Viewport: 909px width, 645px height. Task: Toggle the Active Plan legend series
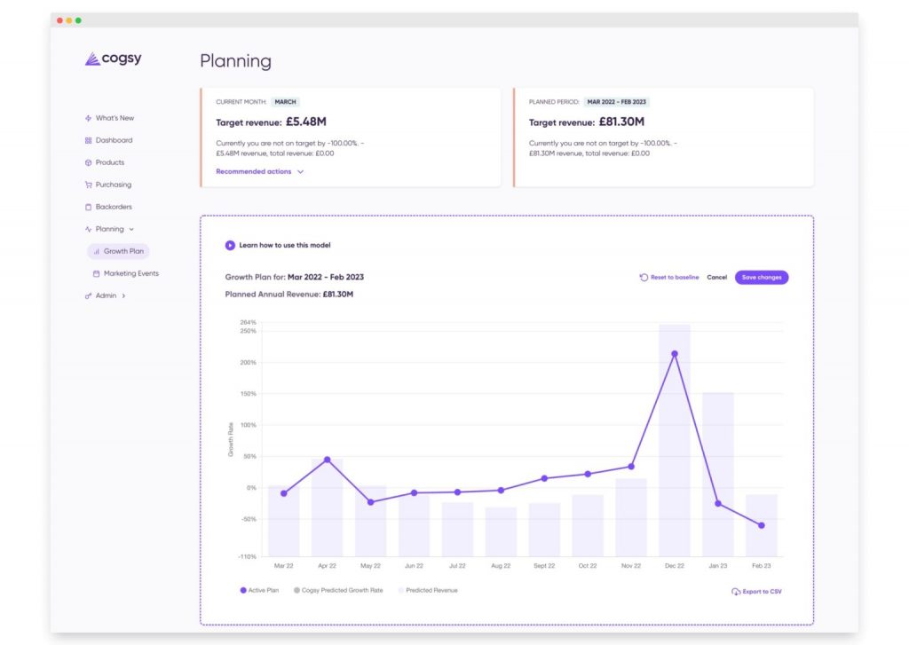tap(259, 590)
